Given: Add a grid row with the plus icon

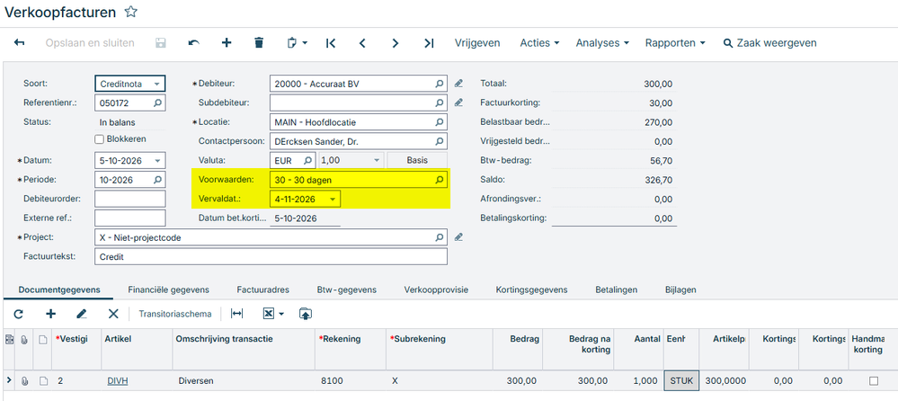Looking at the screenshot, I should (50, 314).
